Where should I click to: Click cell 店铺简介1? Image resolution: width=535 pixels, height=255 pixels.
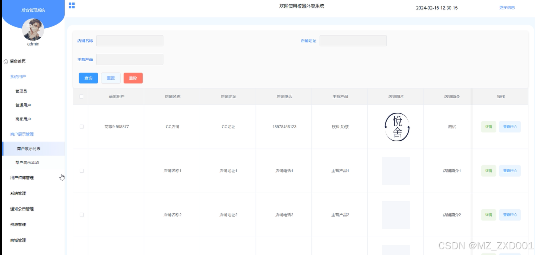coord(452,171)
